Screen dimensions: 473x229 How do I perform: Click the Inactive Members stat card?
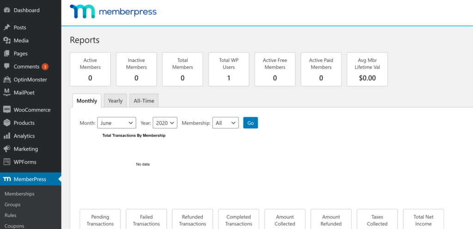[x=136, y=69]
